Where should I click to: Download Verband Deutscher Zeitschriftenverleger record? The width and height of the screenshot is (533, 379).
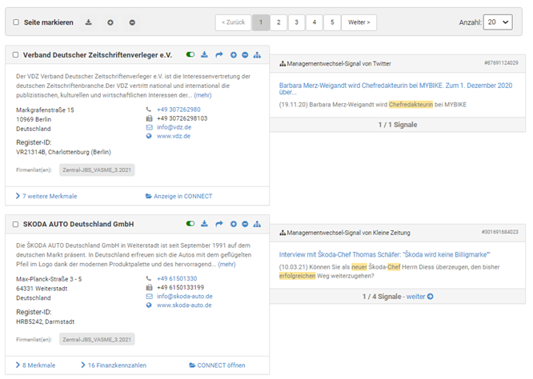point(204,54)
